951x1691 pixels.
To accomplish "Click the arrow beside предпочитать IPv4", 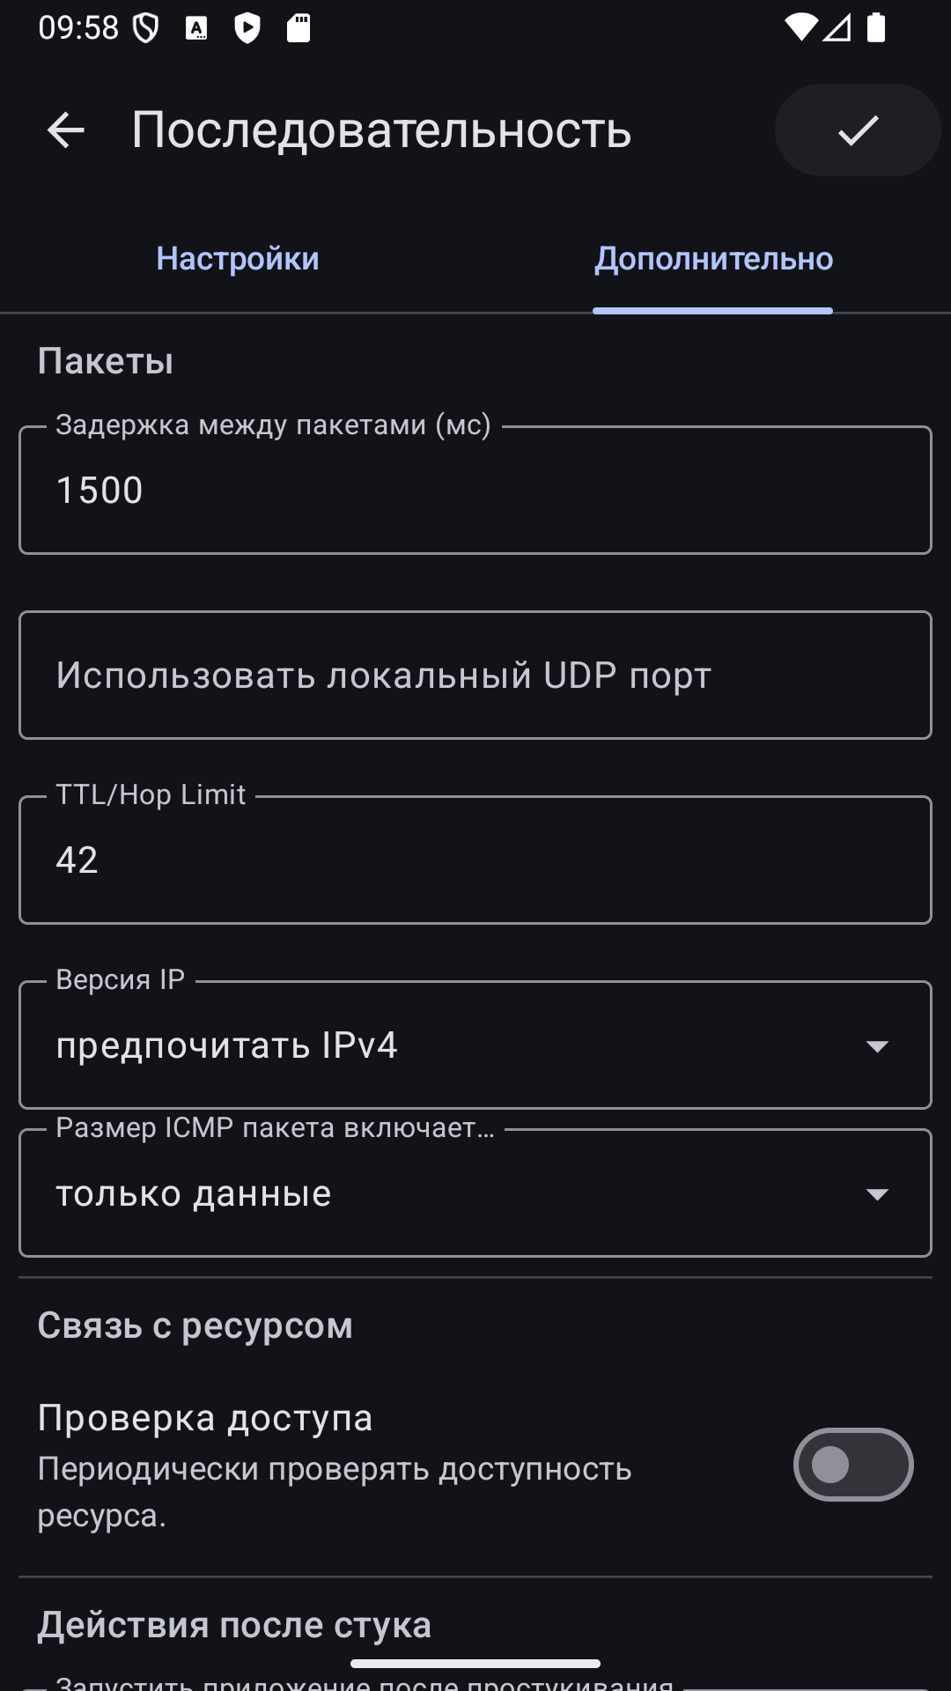I will point(877,1046).
